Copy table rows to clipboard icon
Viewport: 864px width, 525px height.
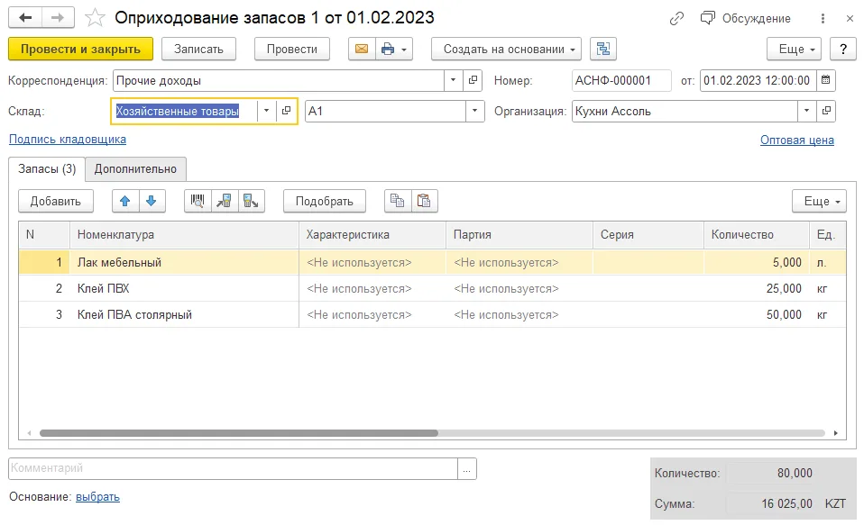398,201
